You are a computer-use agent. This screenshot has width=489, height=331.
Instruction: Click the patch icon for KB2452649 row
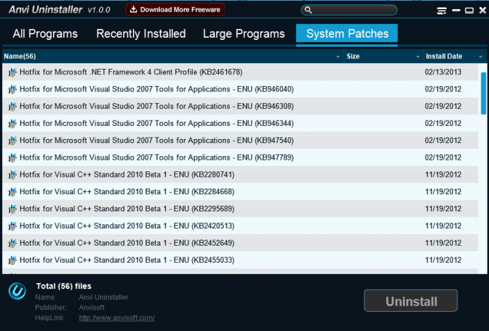(12, 244)
